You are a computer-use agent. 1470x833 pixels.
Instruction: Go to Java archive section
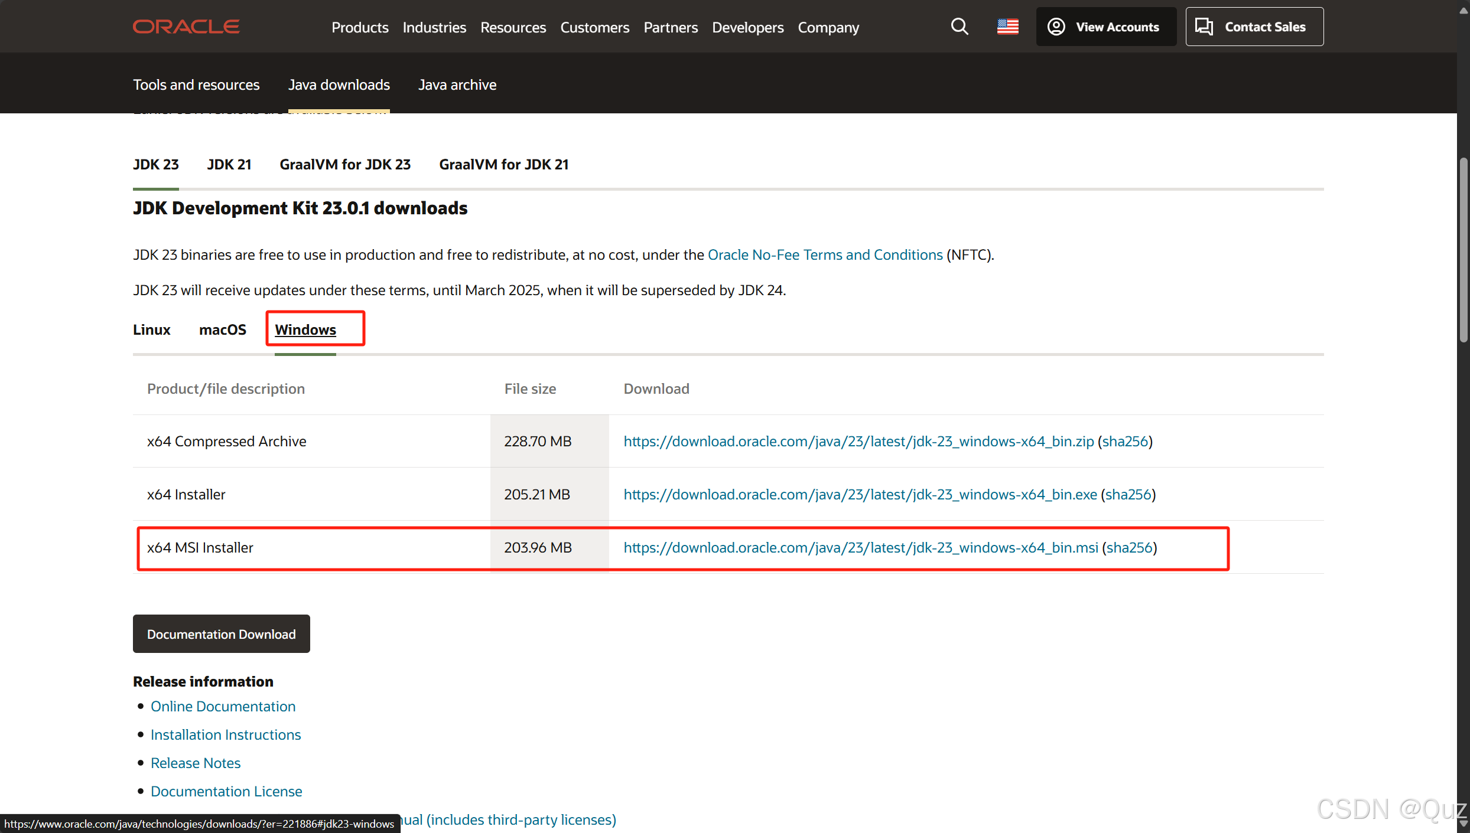(457, 84)
